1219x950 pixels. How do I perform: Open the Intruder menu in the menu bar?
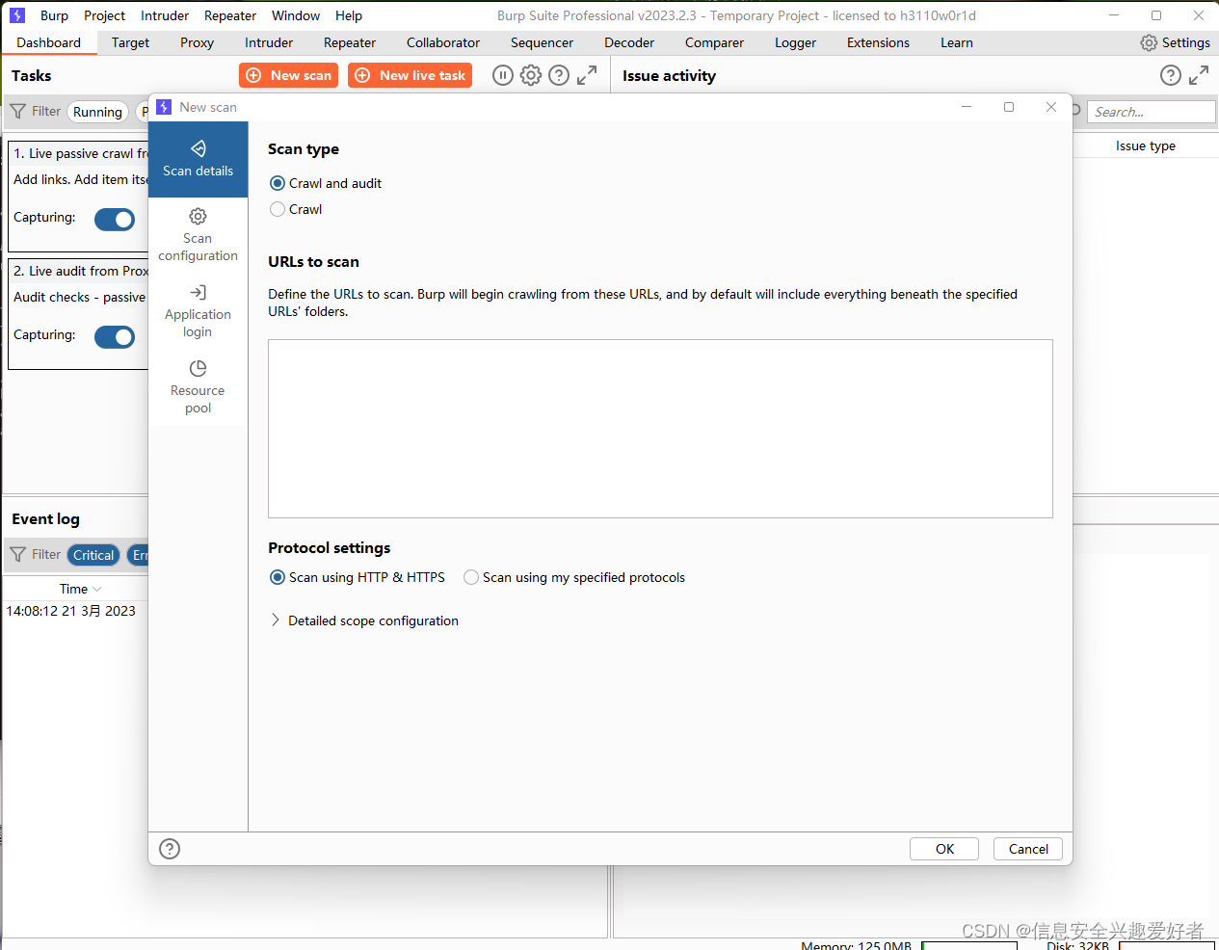(x=165, y=15)
